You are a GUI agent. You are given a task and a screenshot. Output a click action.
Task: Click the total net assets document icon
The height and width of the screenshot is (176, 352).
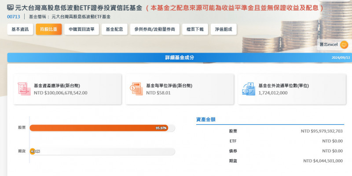[24, 89]
